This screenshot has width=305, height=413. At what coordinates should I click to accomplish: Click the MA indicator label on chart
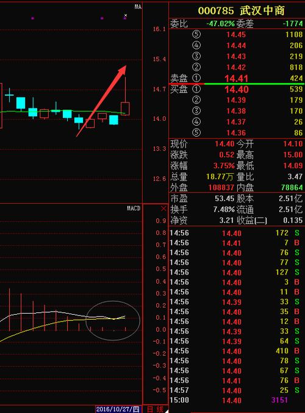pyautogui.click(x=138, y=7)
